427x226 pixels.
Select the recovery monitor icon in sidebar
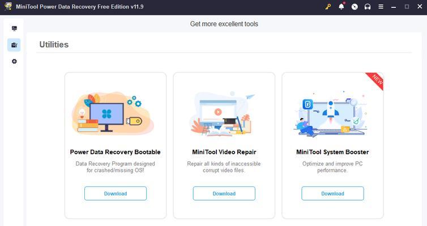pos(14,28)
